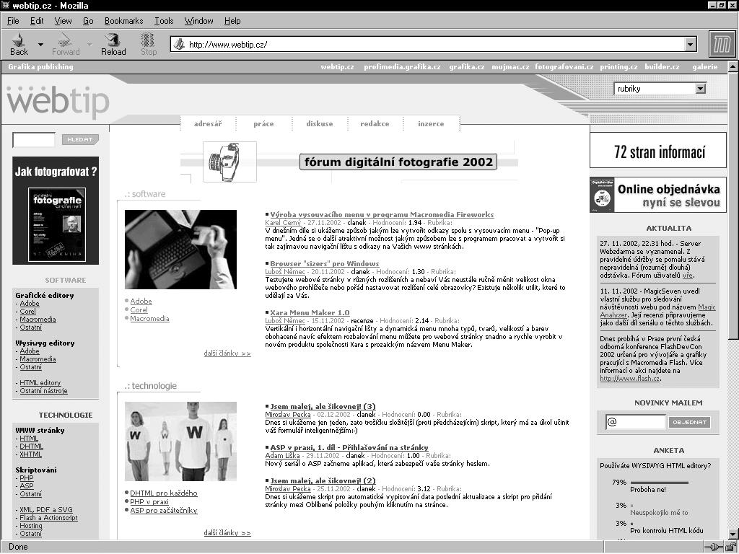Open the Tools menu

click(x=164, y=21)
